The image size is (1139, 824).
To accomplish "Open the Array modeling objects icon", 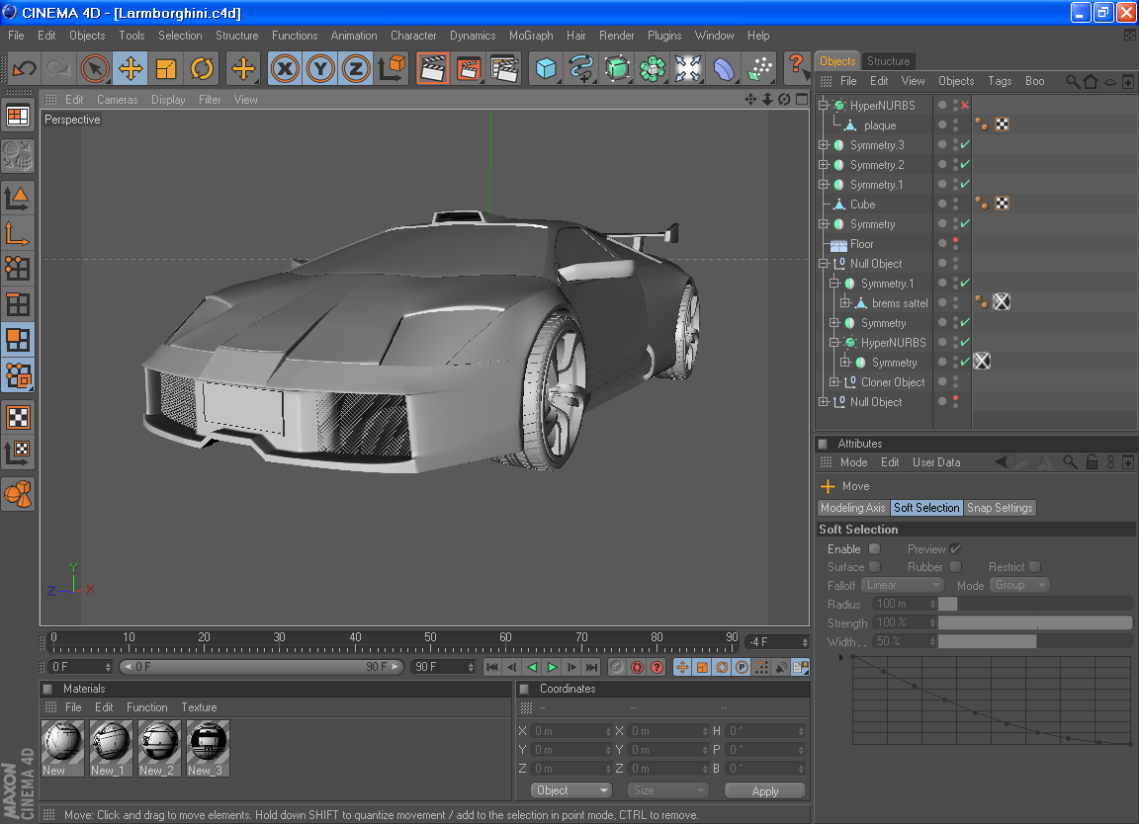I will click(x=653, y=69).
